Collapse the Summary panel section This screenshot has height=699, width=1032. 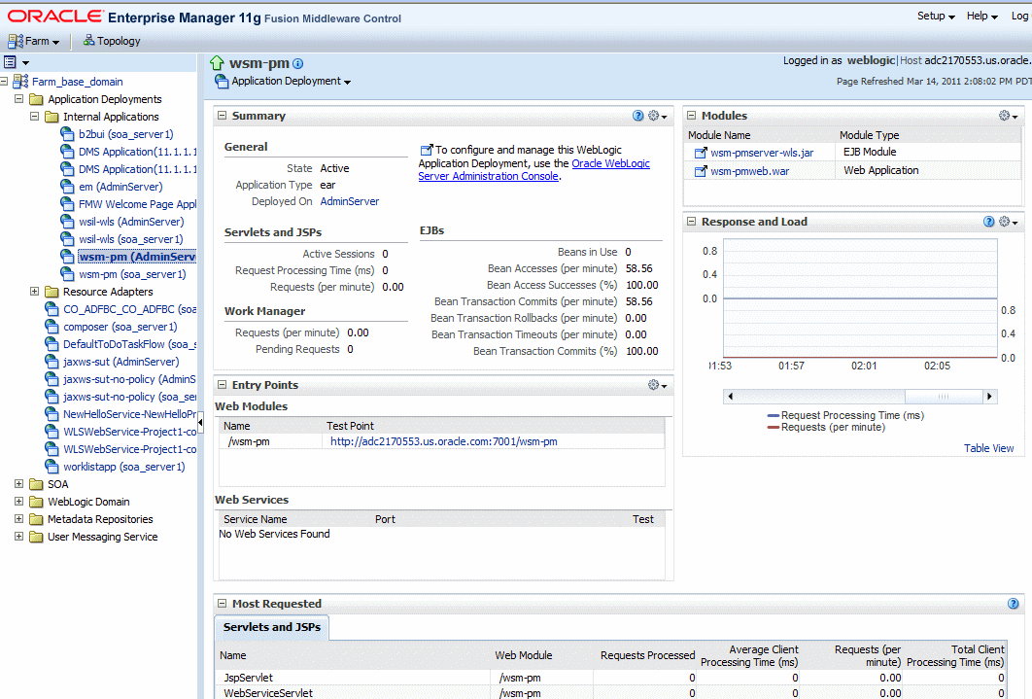point(222,116)
